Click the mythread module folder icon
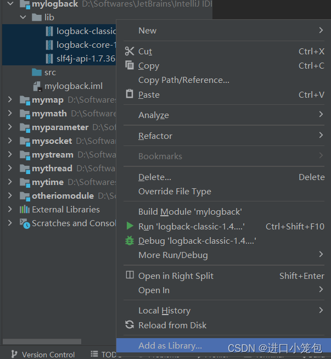331x359 pixels. pyautogui.click(x=25, y=169)
